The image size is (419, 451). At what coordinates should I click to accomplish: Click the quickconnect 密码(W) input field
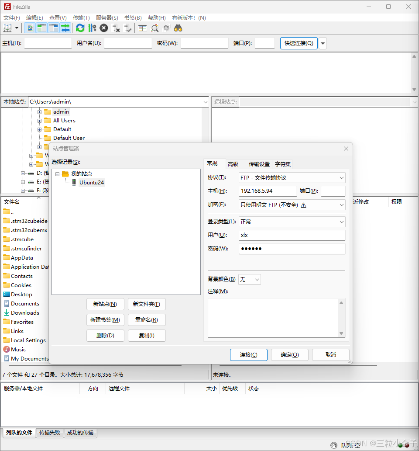pyautogui.click(x=204, y=43)
